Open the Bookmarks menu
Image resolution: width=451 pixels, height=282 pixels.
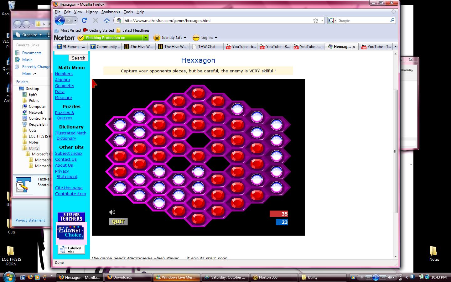[x=111, y=12]
